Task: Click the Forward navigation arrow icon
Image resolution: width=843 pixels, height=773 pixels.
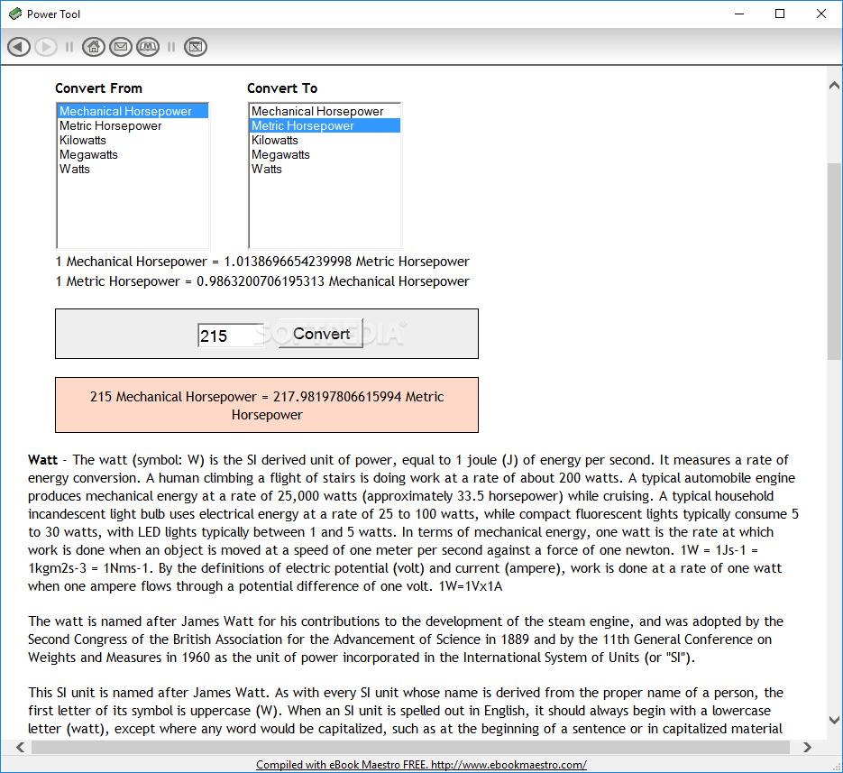Action: click(x=46, y=47)
